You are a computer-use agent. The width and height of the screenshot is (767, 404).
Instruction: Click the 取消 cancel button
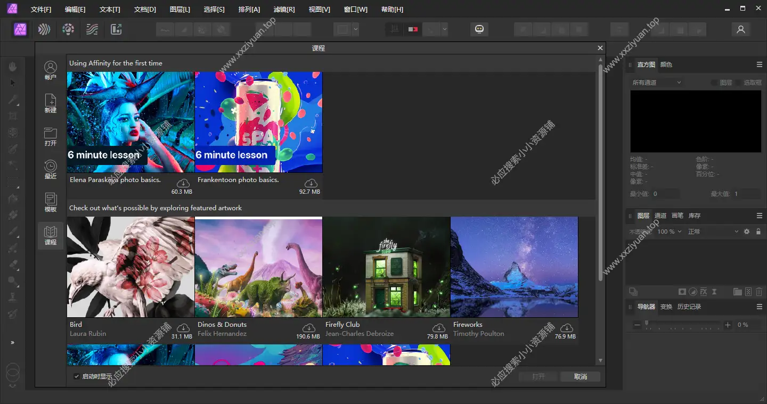580,376
